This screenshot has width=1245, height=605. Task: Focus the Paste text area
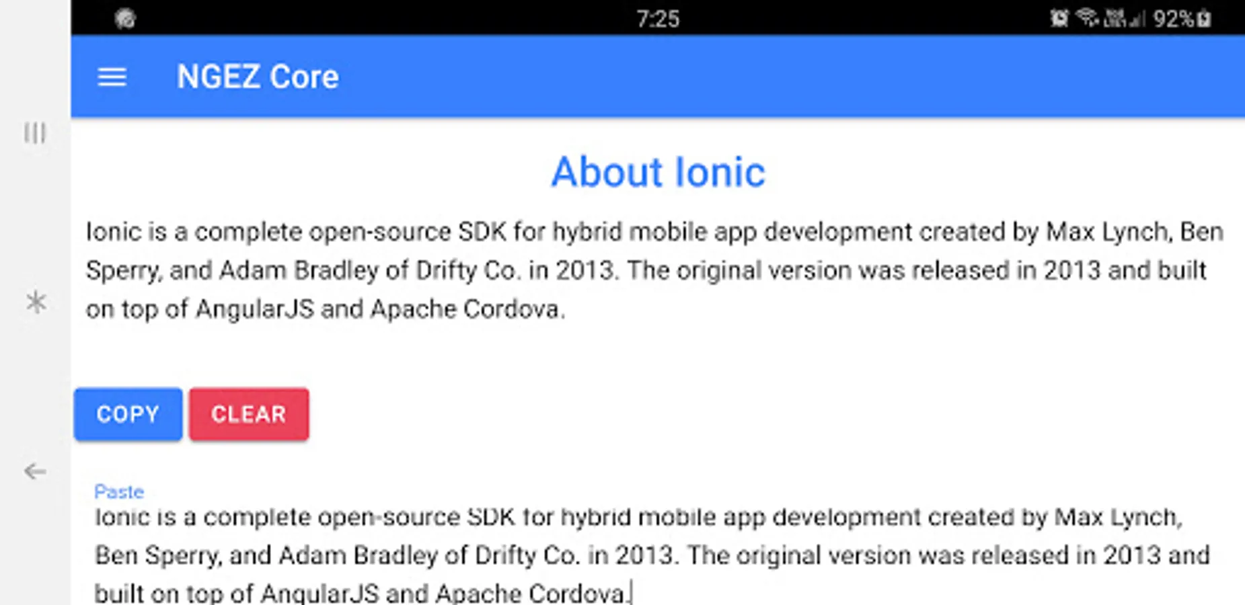[652, 555]
